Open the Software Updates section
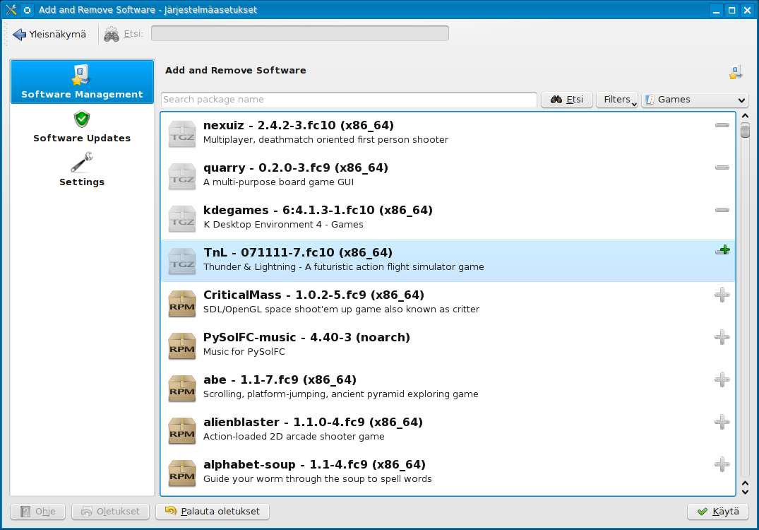The height and width of the screenshot is (530, 759). [x=82, y=127]
